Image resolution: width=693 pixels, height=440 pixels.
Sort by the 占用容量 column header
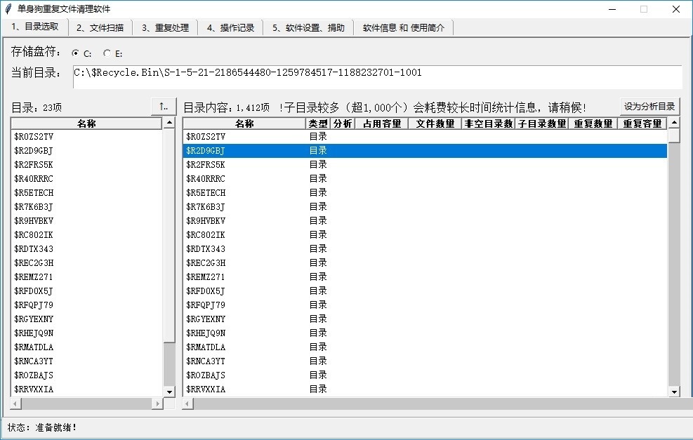[x=381, y=123]
